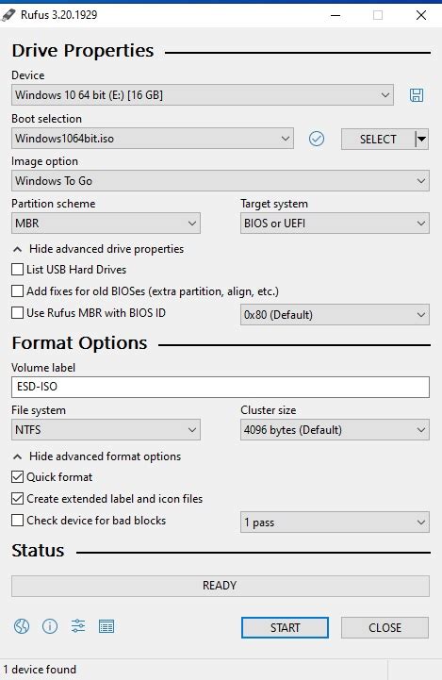
Task: Open the Cluster size dropdown
Action: 335,430
